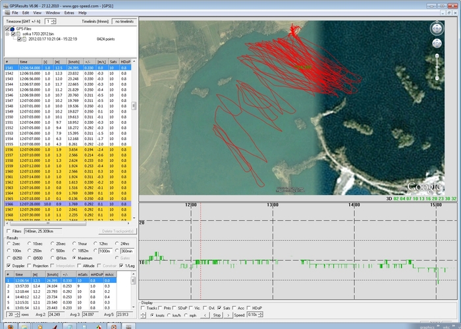Click the custom 1000m distance input field
Image resolution: width=461 pixels, height=329 pixels.
(x=105, y=251)
